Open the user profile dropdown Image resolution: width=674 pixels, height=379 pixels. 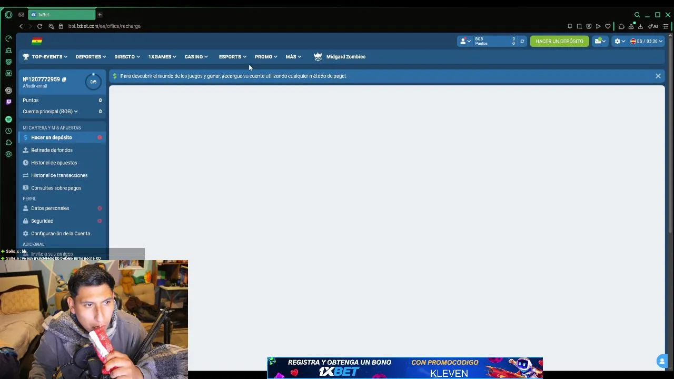click(465, 41)
